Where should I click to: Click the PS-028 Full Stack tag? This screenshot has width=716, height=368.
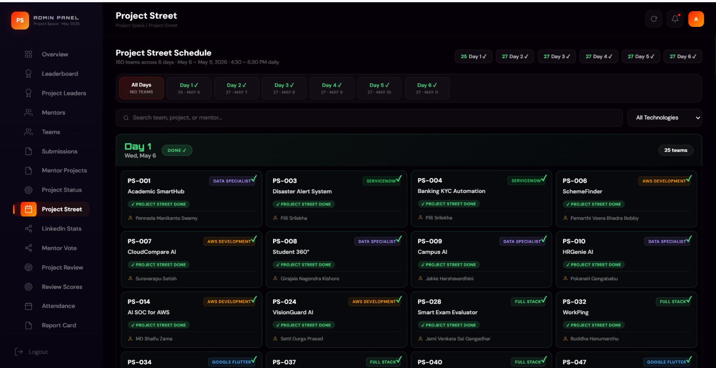(528, 302)
